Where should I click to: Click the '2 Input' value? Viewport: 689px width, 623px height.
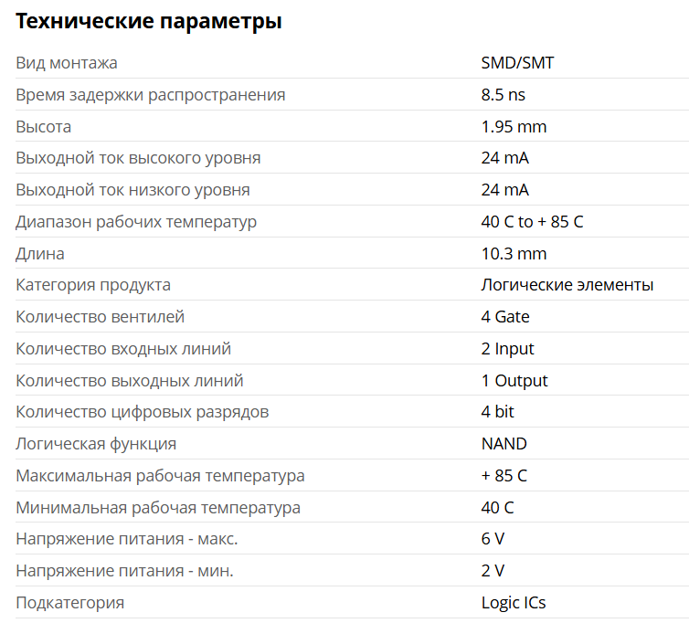tap(507, 349)
